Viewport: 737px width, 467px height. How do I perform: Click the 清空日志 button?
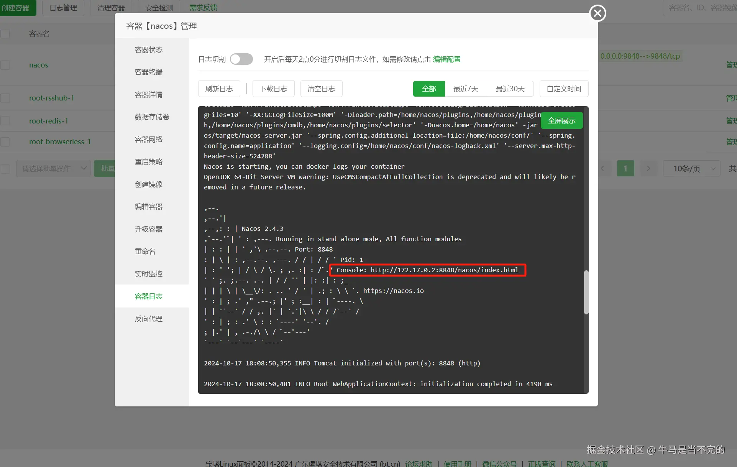[x=321, y=89]
